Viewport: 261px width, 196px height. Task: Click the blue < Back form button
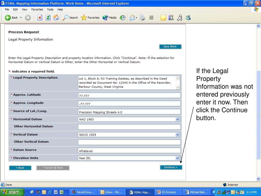click(20, 168)
